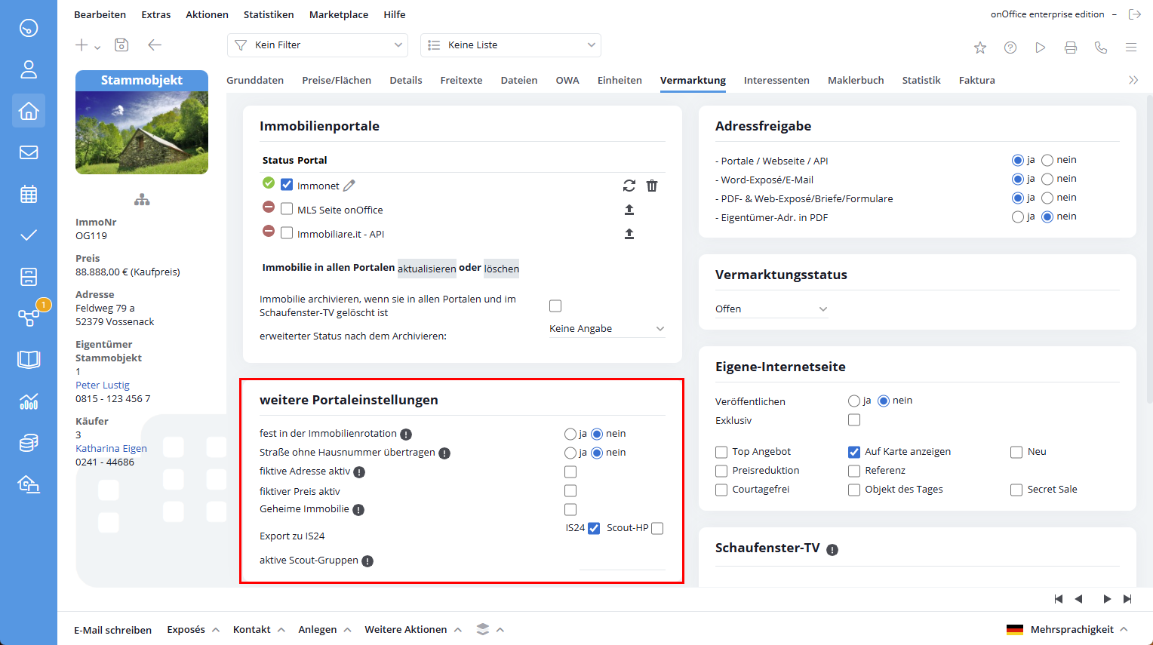Viewport: 1153px width, 645px height.
Task: Enable the Immobiliare.it - API checkbox
Action: 287,233
